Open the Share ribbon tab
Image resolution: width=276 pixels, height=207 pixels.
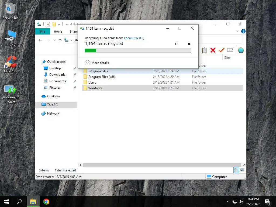coord(73,32)
